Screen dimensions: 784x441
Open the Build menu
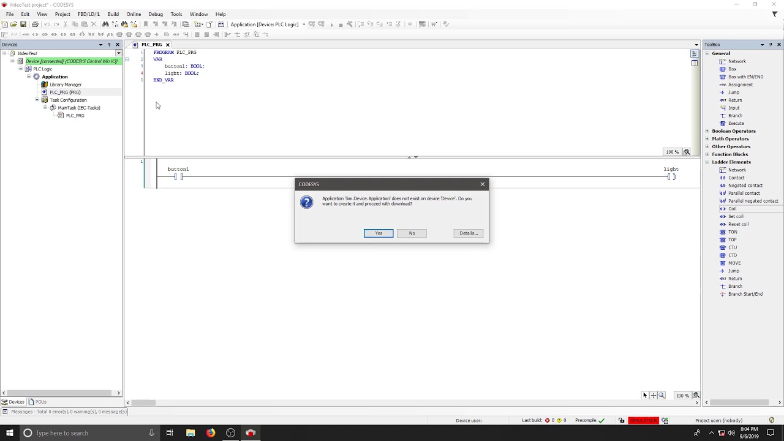pos(113,14)
